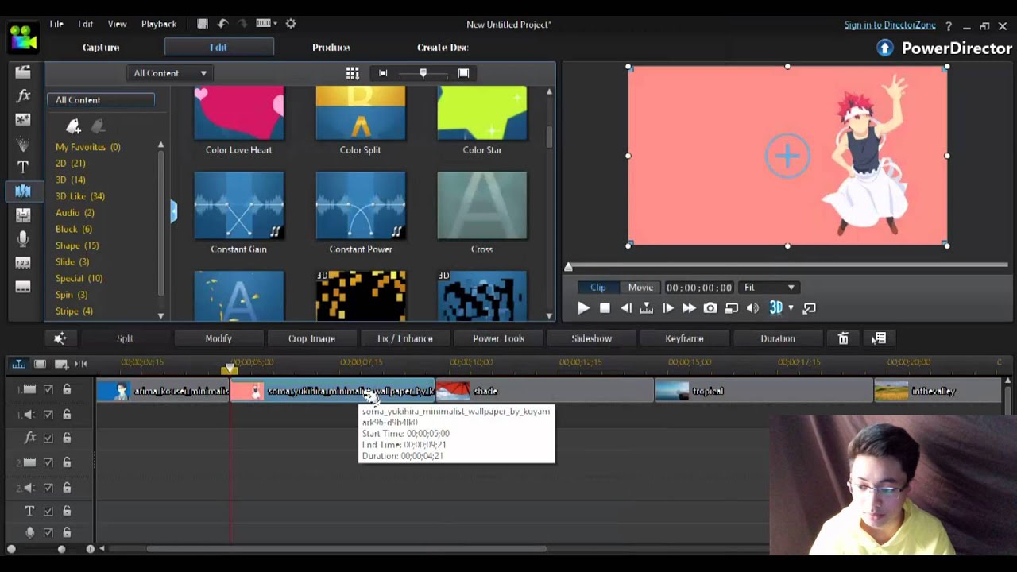The image size is (1017, 572).
Task: Switch to storyboard view icon
Action: 40,364
